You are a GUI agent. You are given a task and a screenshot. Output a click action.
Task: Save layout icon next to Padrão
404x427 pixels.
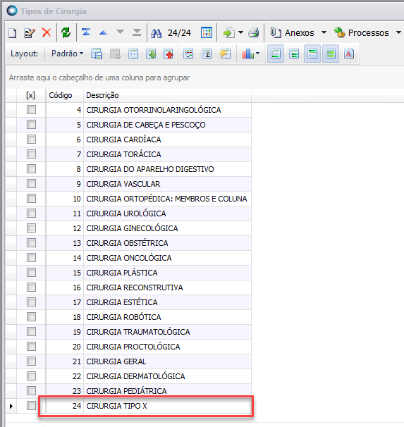point(97,54)
